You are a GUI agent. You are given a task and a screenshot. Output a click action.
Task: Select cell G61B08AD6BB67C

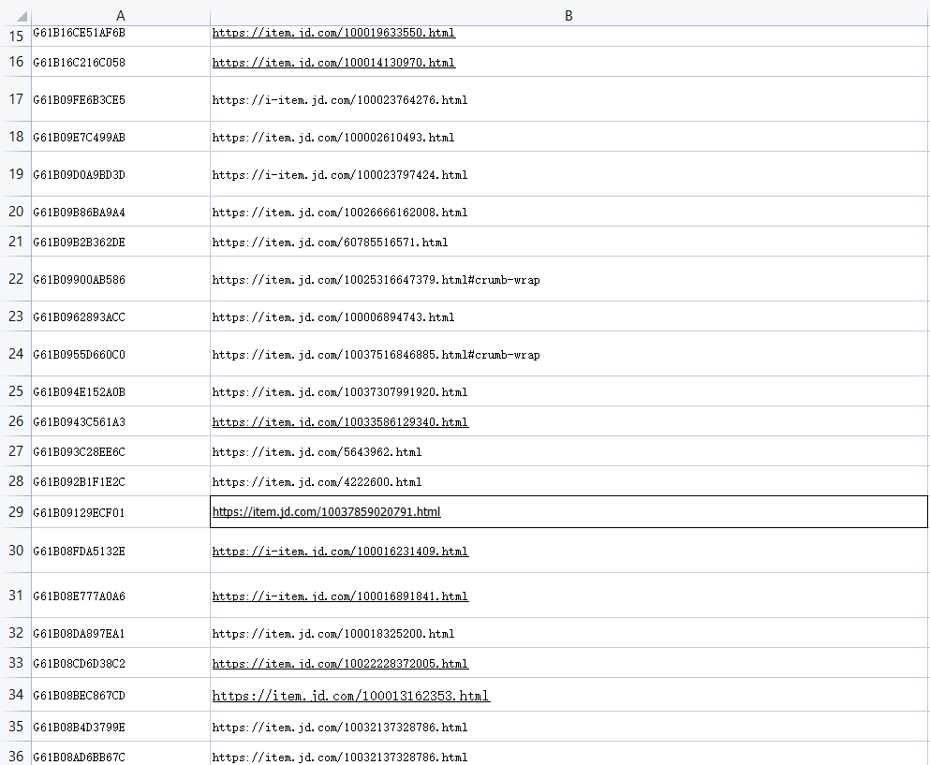[x=121, y=755]
